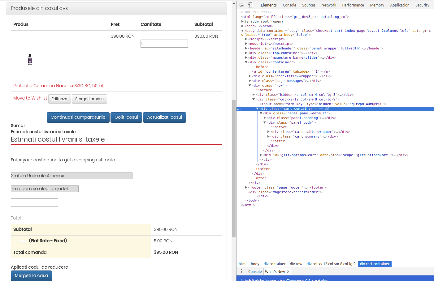Click the empty postal code input field
Image resolution: width=434 pixels, height=281 pixels.
point(34,202)
